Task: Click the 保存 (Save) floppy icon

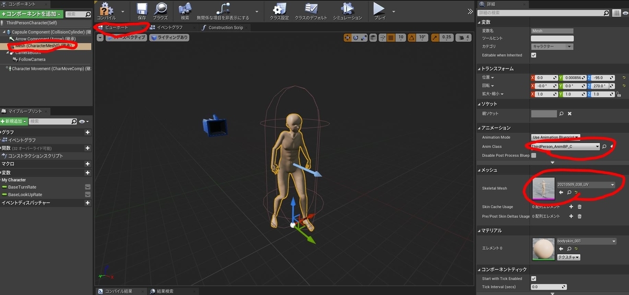Action: click(x=142, y=10)
